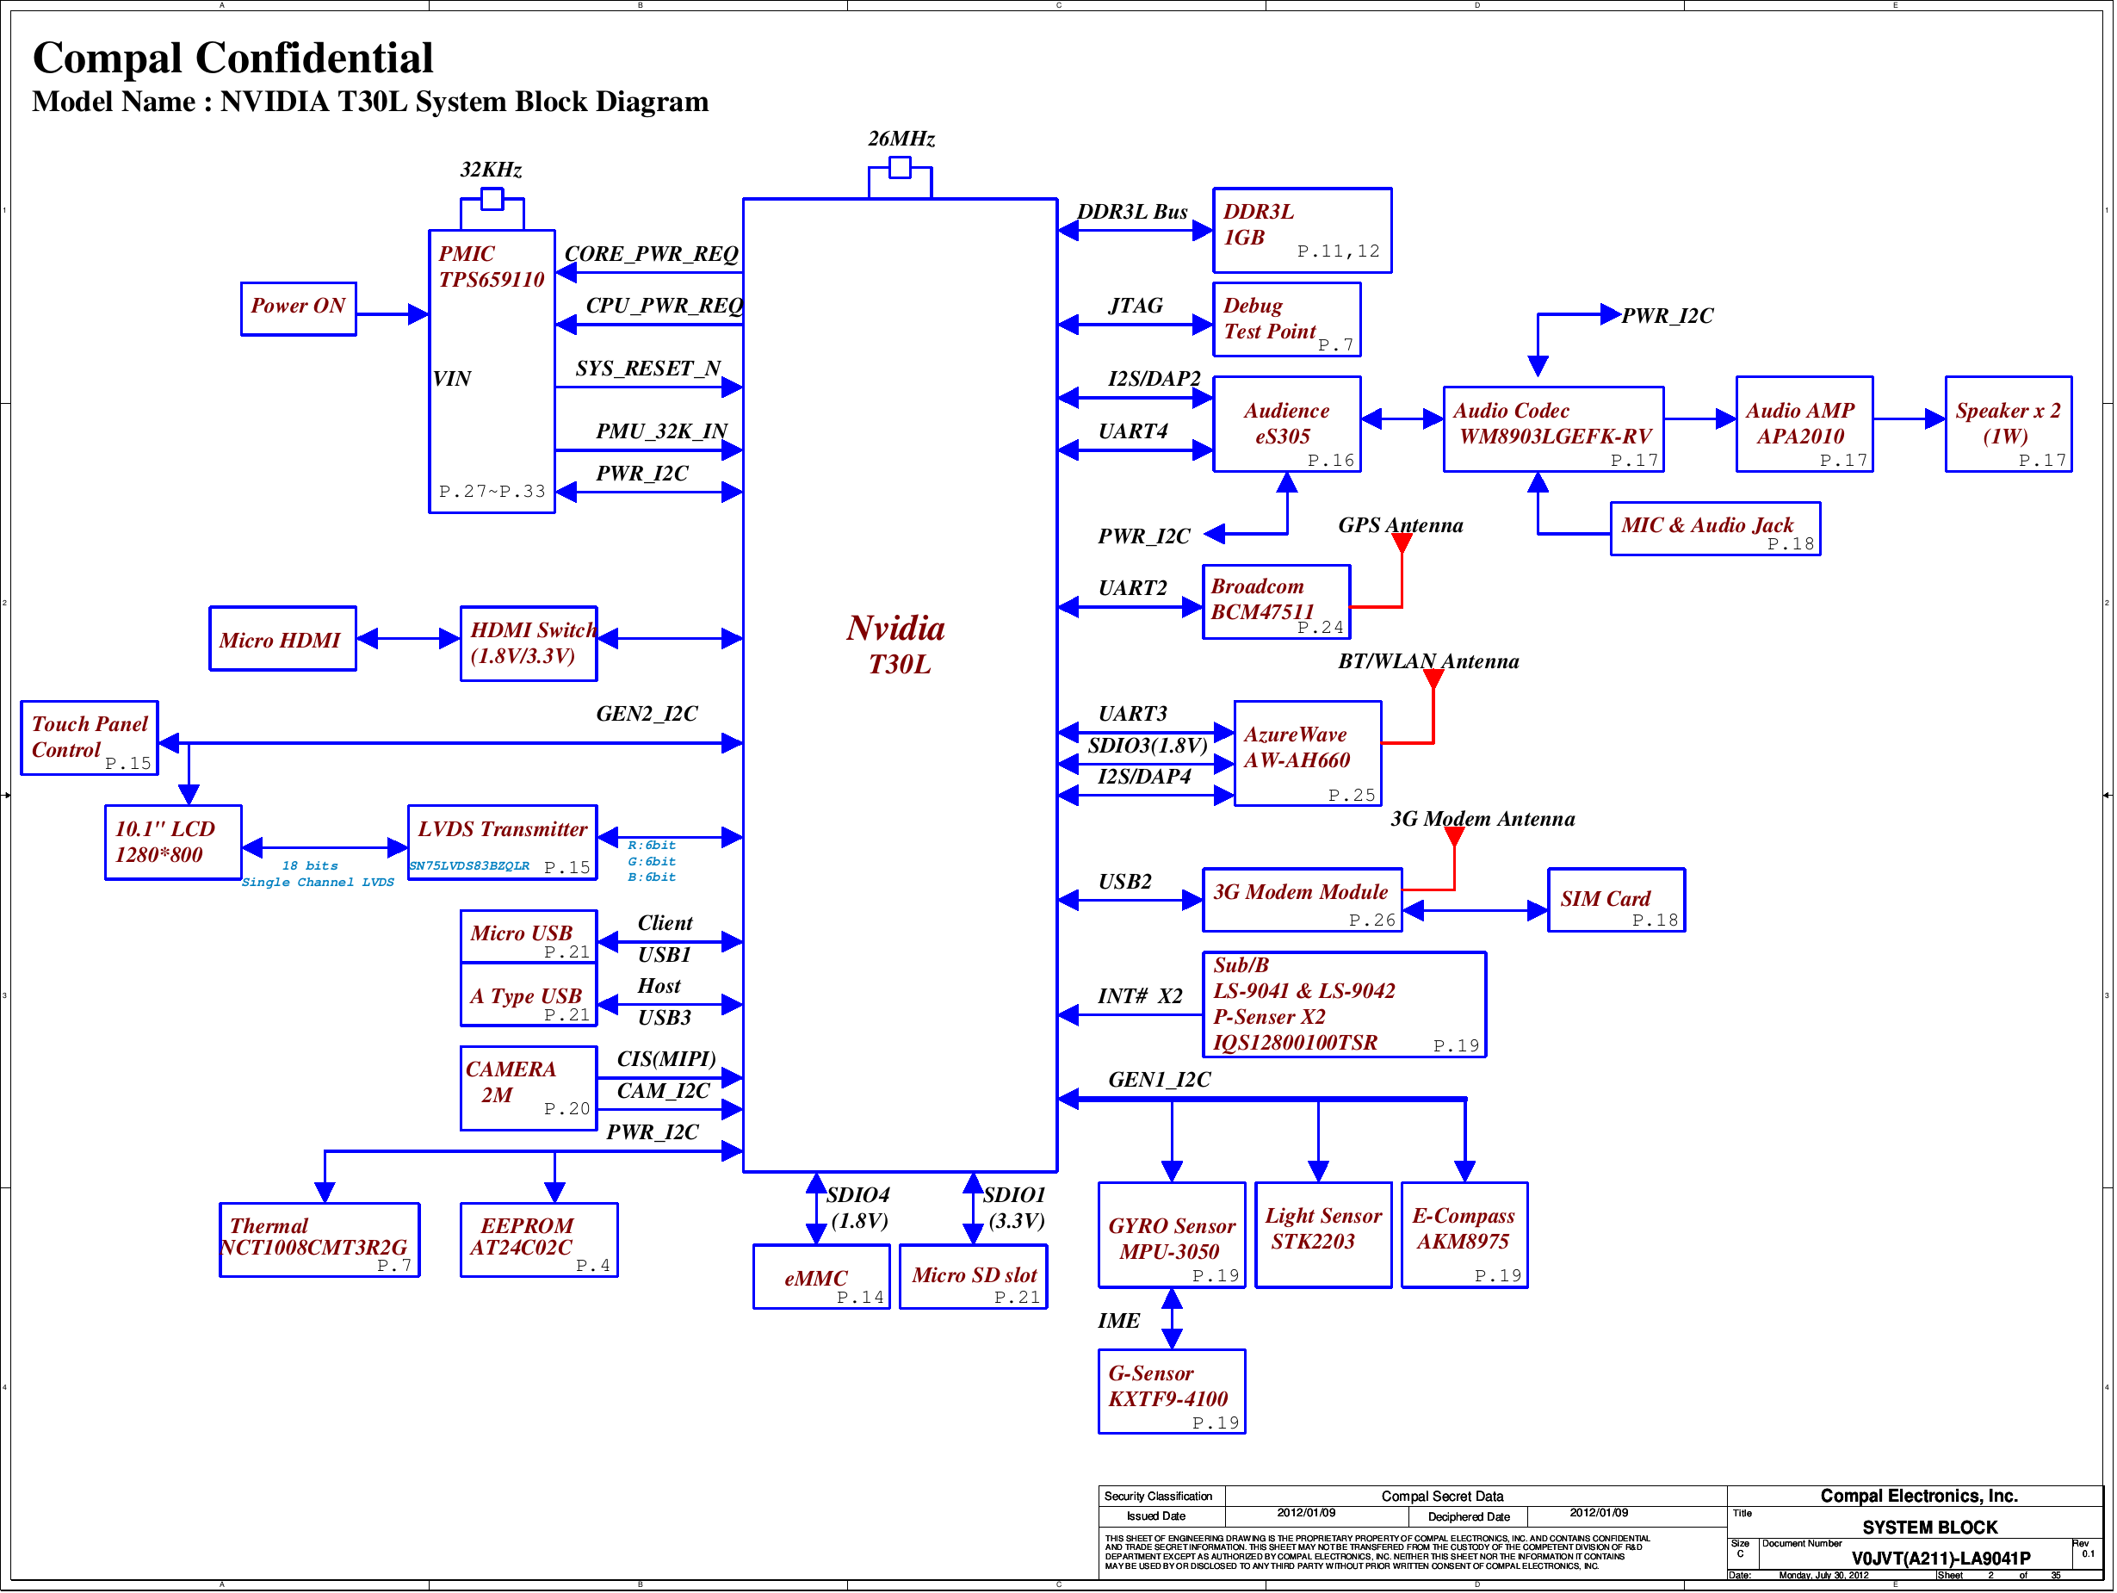Screen dimensions: 2117x1593
Task: Click the EEPROM AT24C02C block
Action: tap(539, 1240)
